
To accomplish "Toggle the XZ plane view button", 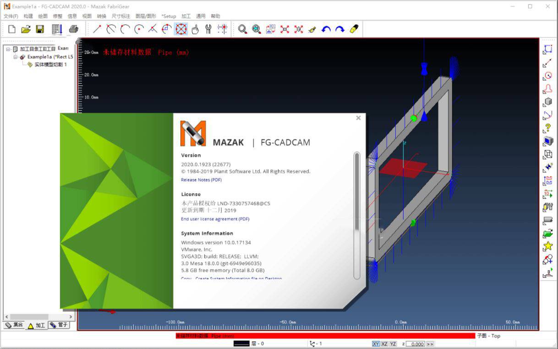I will click(384, 344).
